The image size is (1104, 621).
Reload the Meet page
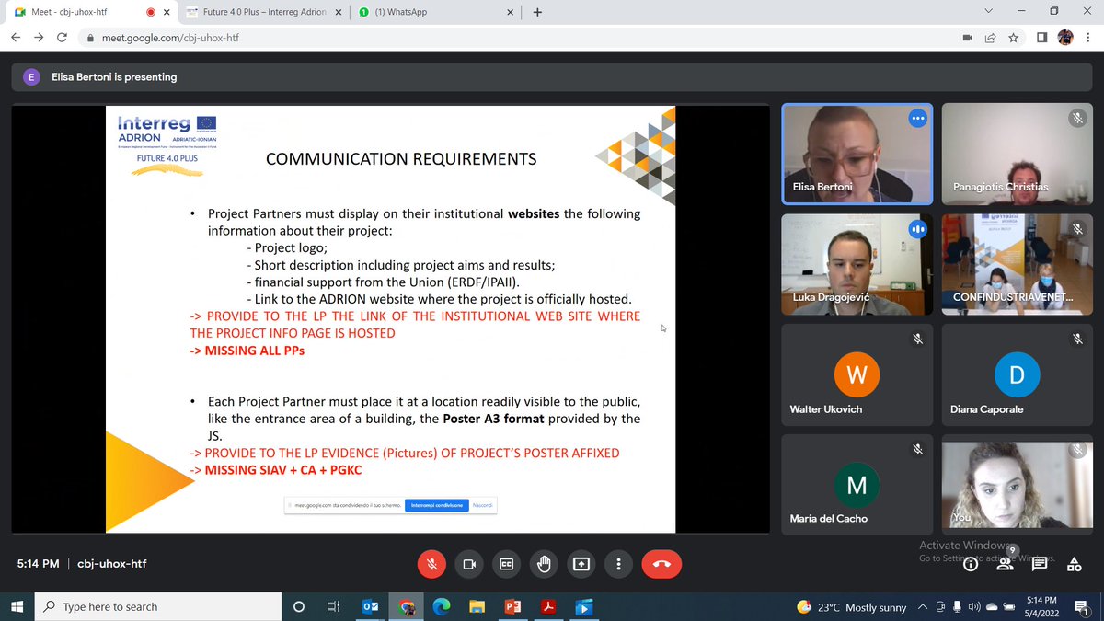point(61,38)
